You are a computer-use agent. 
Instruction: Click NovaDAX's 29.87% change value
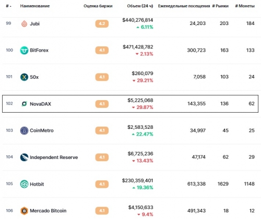coord(145,107)
